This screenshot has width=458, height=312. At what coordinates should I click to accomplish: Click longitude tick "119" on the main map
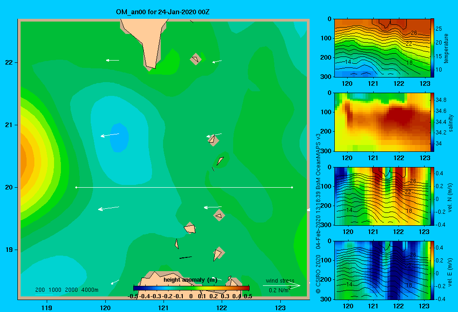(47, 307)
